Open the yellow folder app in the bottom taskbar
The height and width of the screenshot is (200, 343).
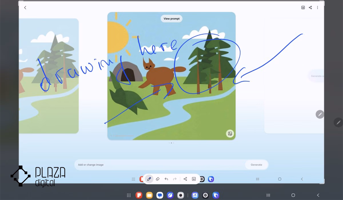(149, 195)
